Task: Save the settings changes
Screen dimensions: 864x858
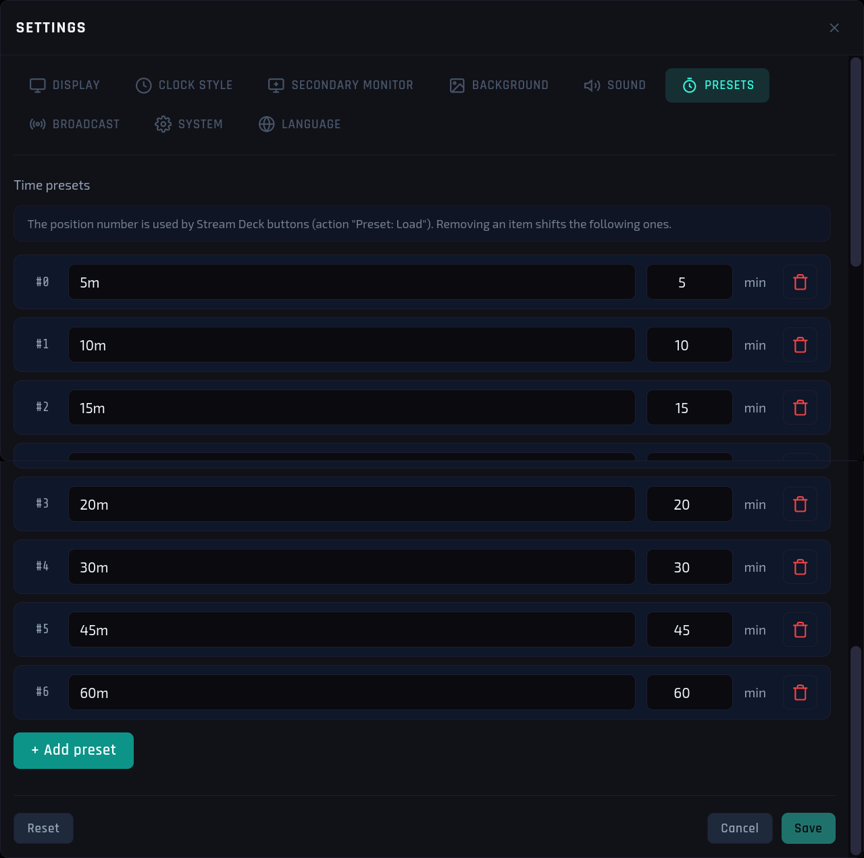Action: coord(809,828)
